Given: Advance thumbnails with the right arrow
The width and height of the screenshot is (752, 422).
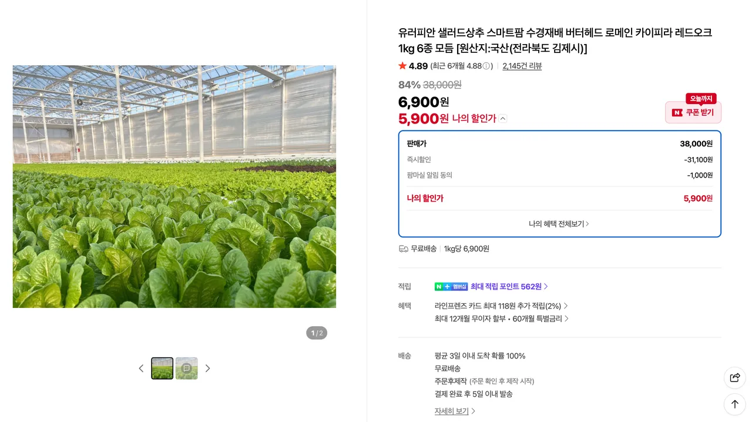Looking at the screenshot, I should click(207, 369).
